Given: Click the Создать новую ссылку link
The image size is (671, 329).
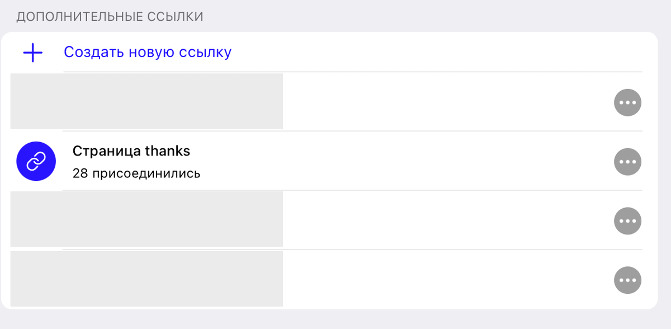Looking at the screenshot, I should click(x=148, y=51).
